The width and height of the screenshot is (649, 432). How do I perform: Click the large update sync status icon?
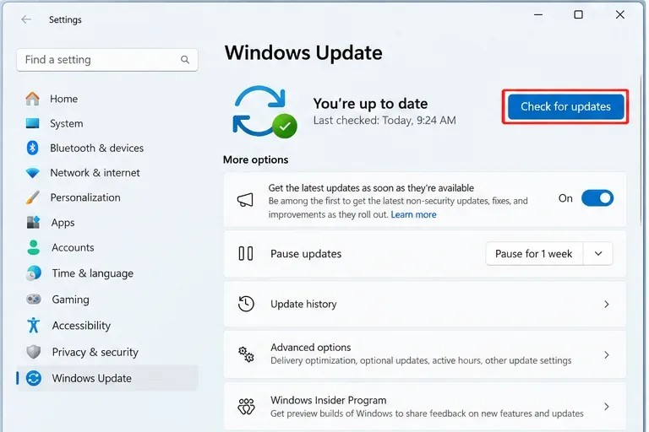pos(265,111)
